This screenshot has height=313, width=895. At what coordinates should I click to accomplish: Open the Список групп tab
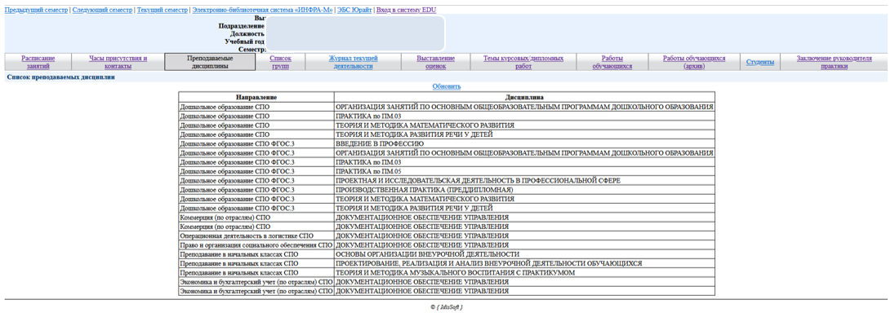tap(280, 62)
